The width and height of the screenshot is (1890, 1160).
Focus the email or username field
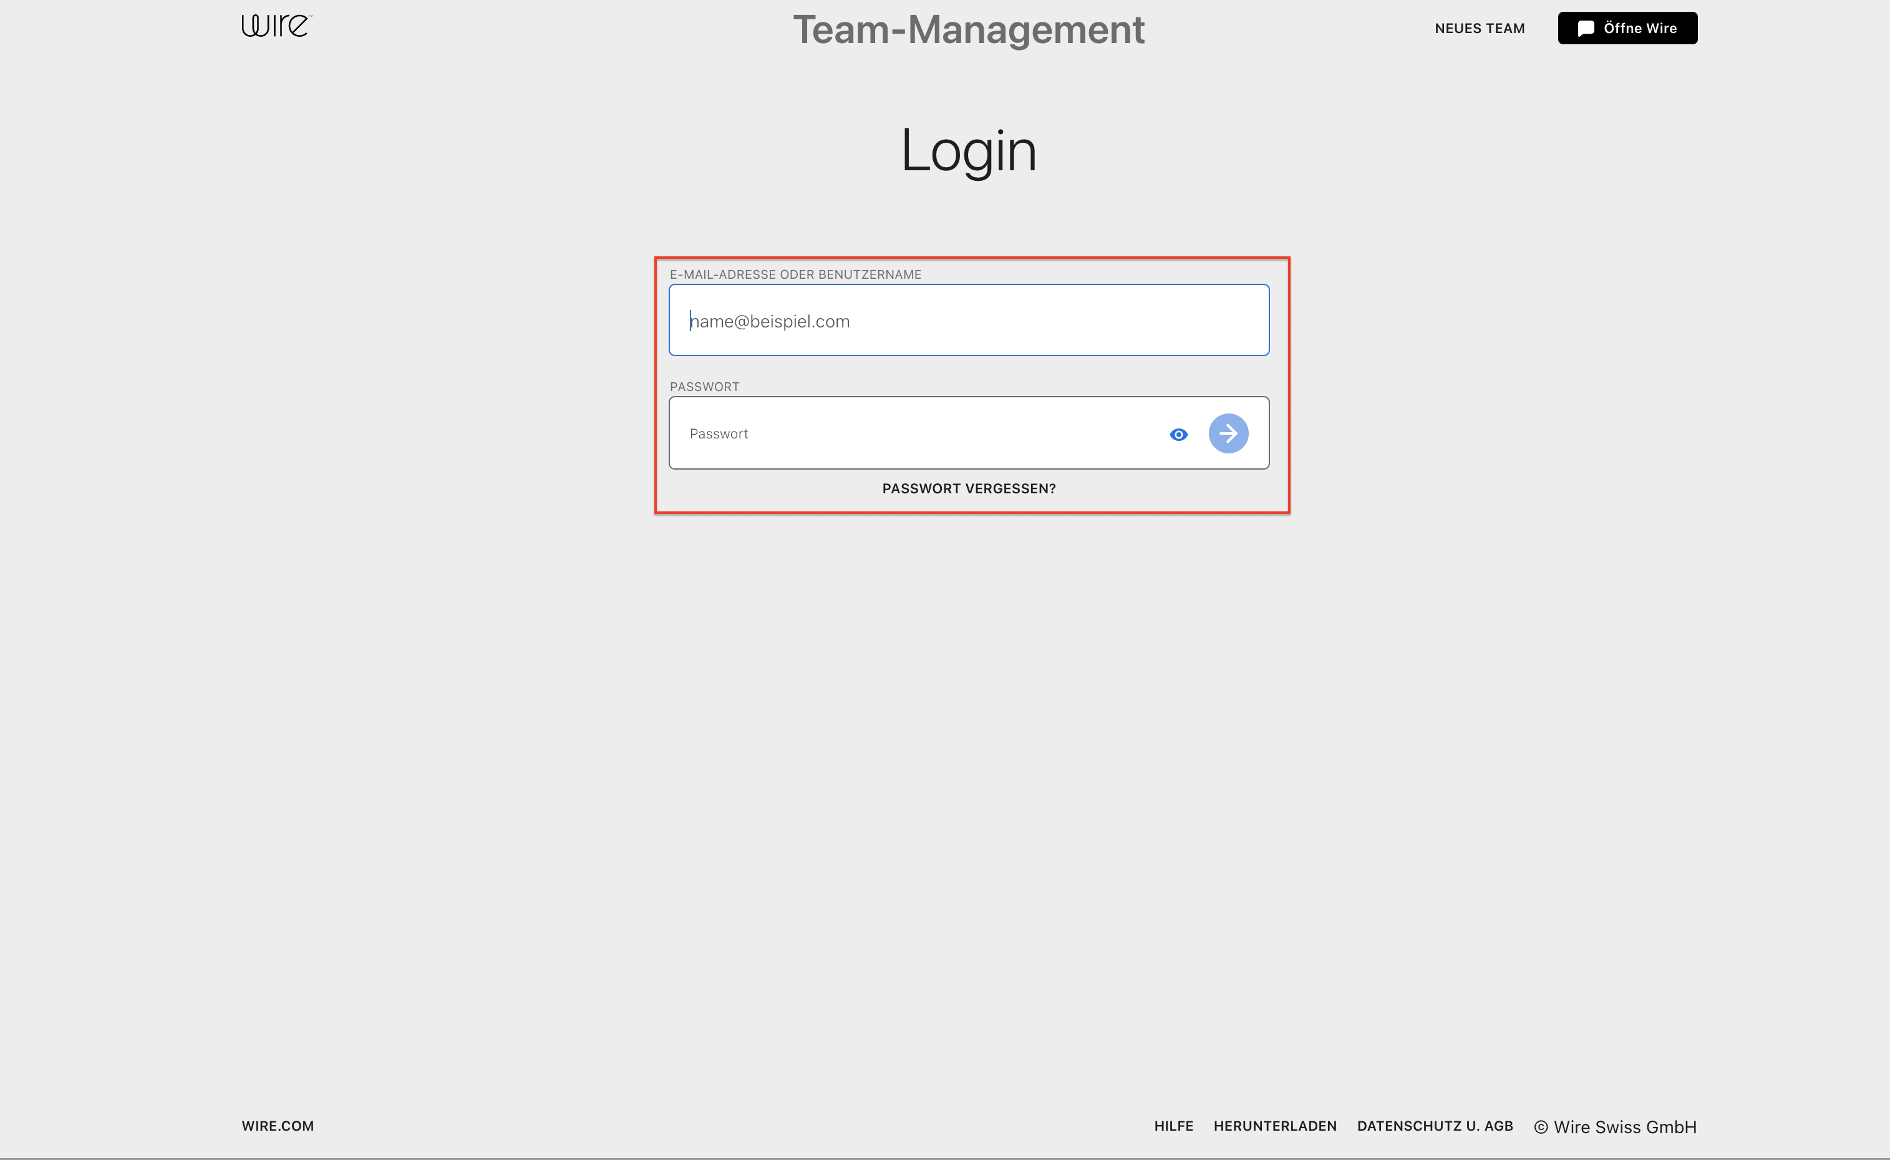coord(969,320)
